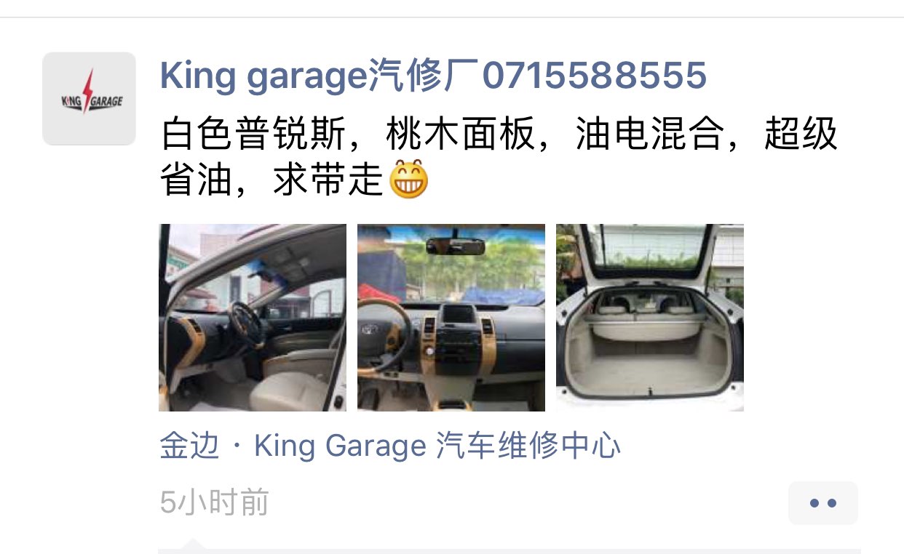Open the 金边 · King Garage 汽车维修中心 location
The height and width of the screenshot is (554, 904).
tap(390, 446)
